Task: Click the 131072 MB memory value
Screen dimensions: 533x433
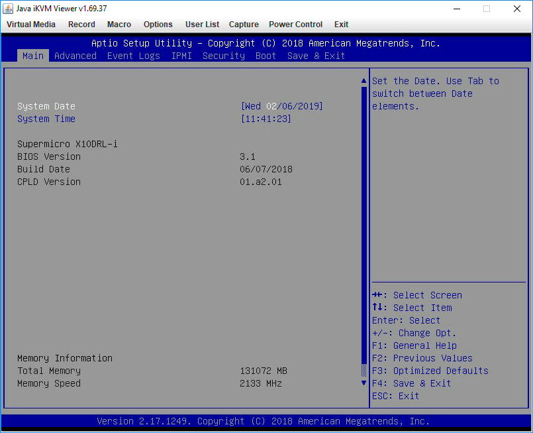Action: pos(264,371)
